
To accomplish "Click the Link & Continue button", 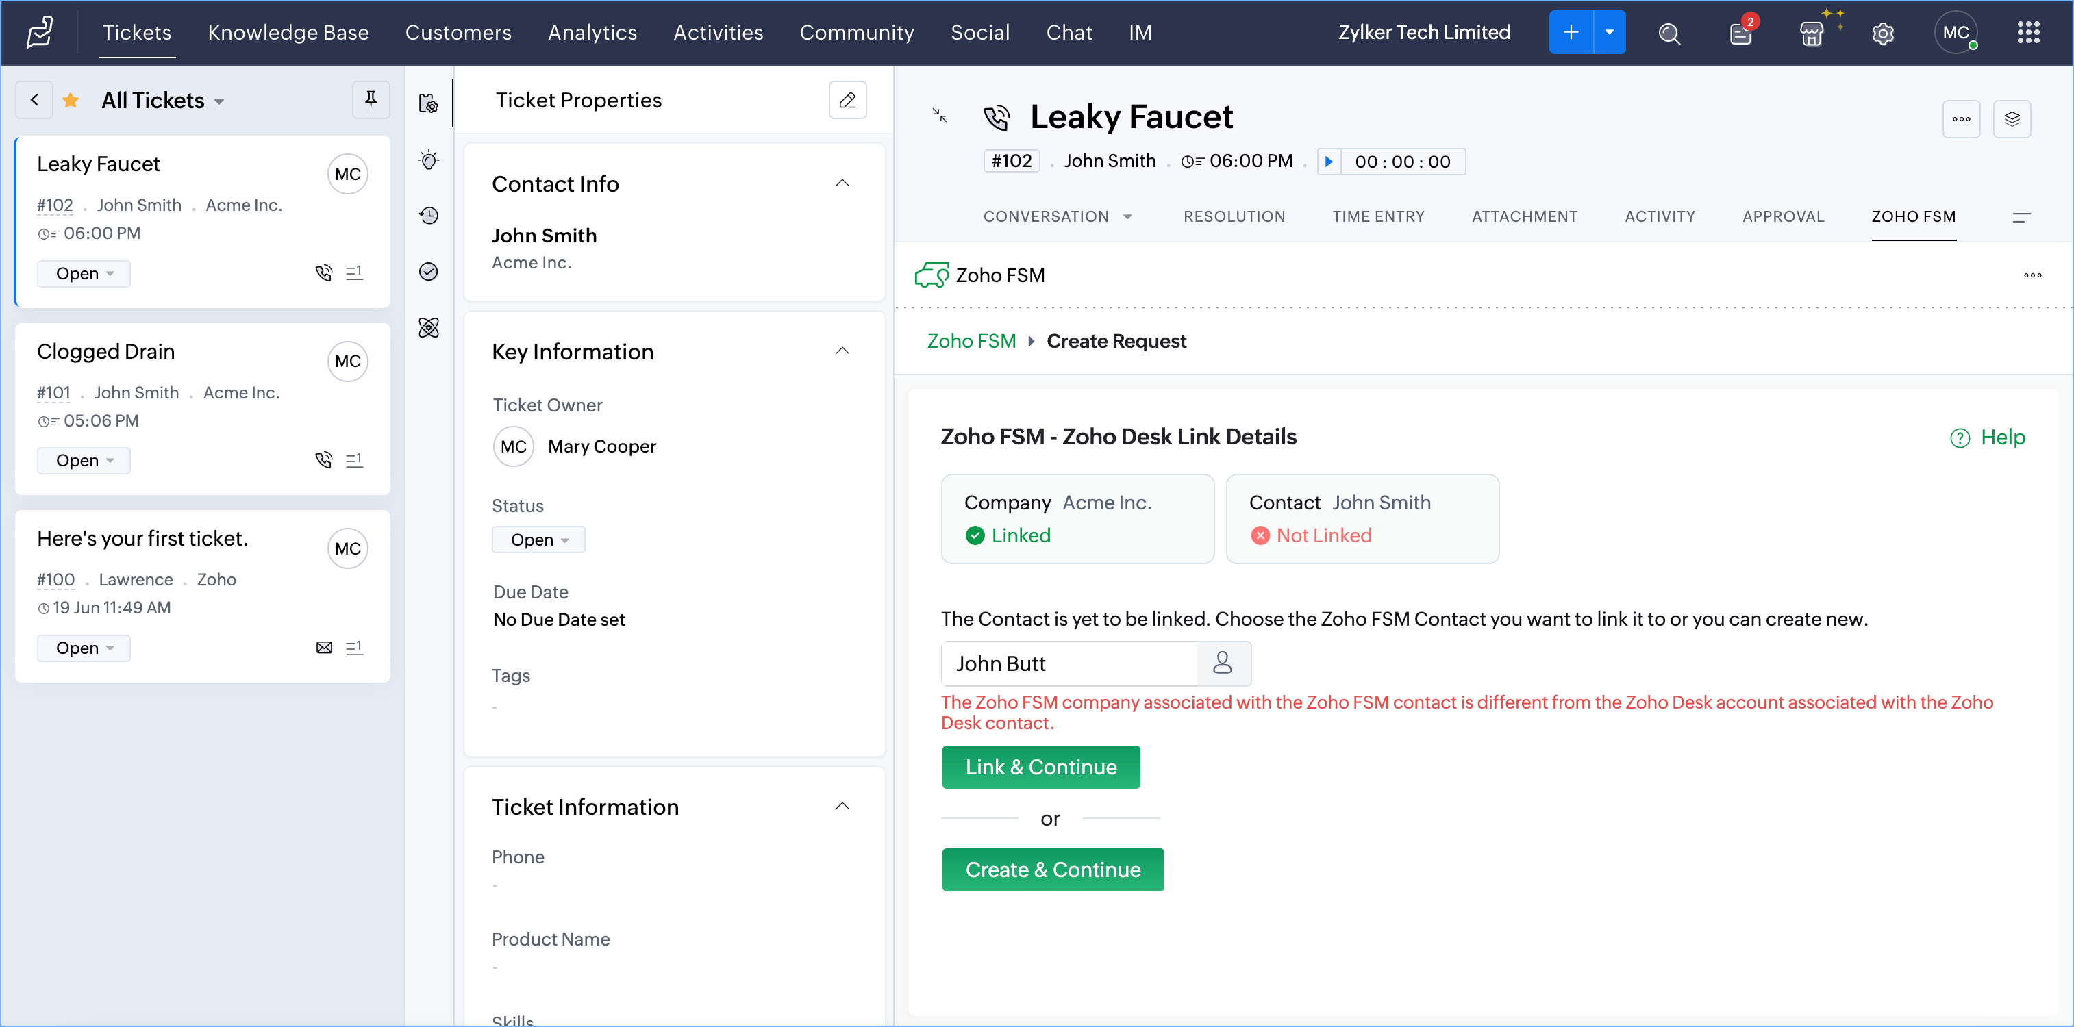I will 1040,766.
